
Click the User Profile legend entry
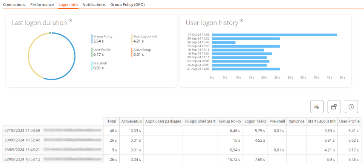101,52
